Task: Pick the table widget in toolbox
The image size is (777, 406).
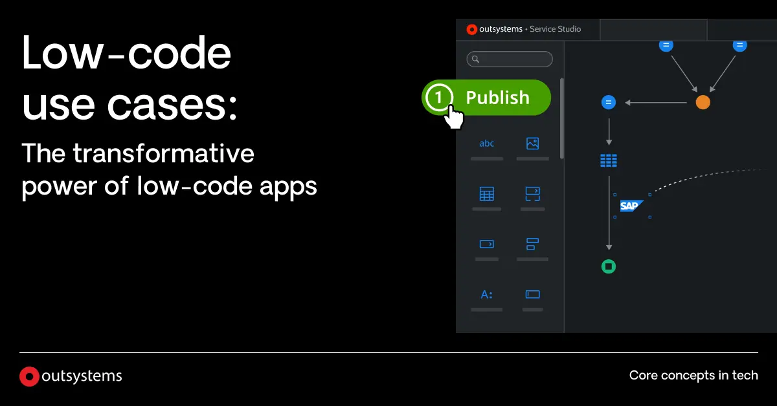Action: point(486,193)
